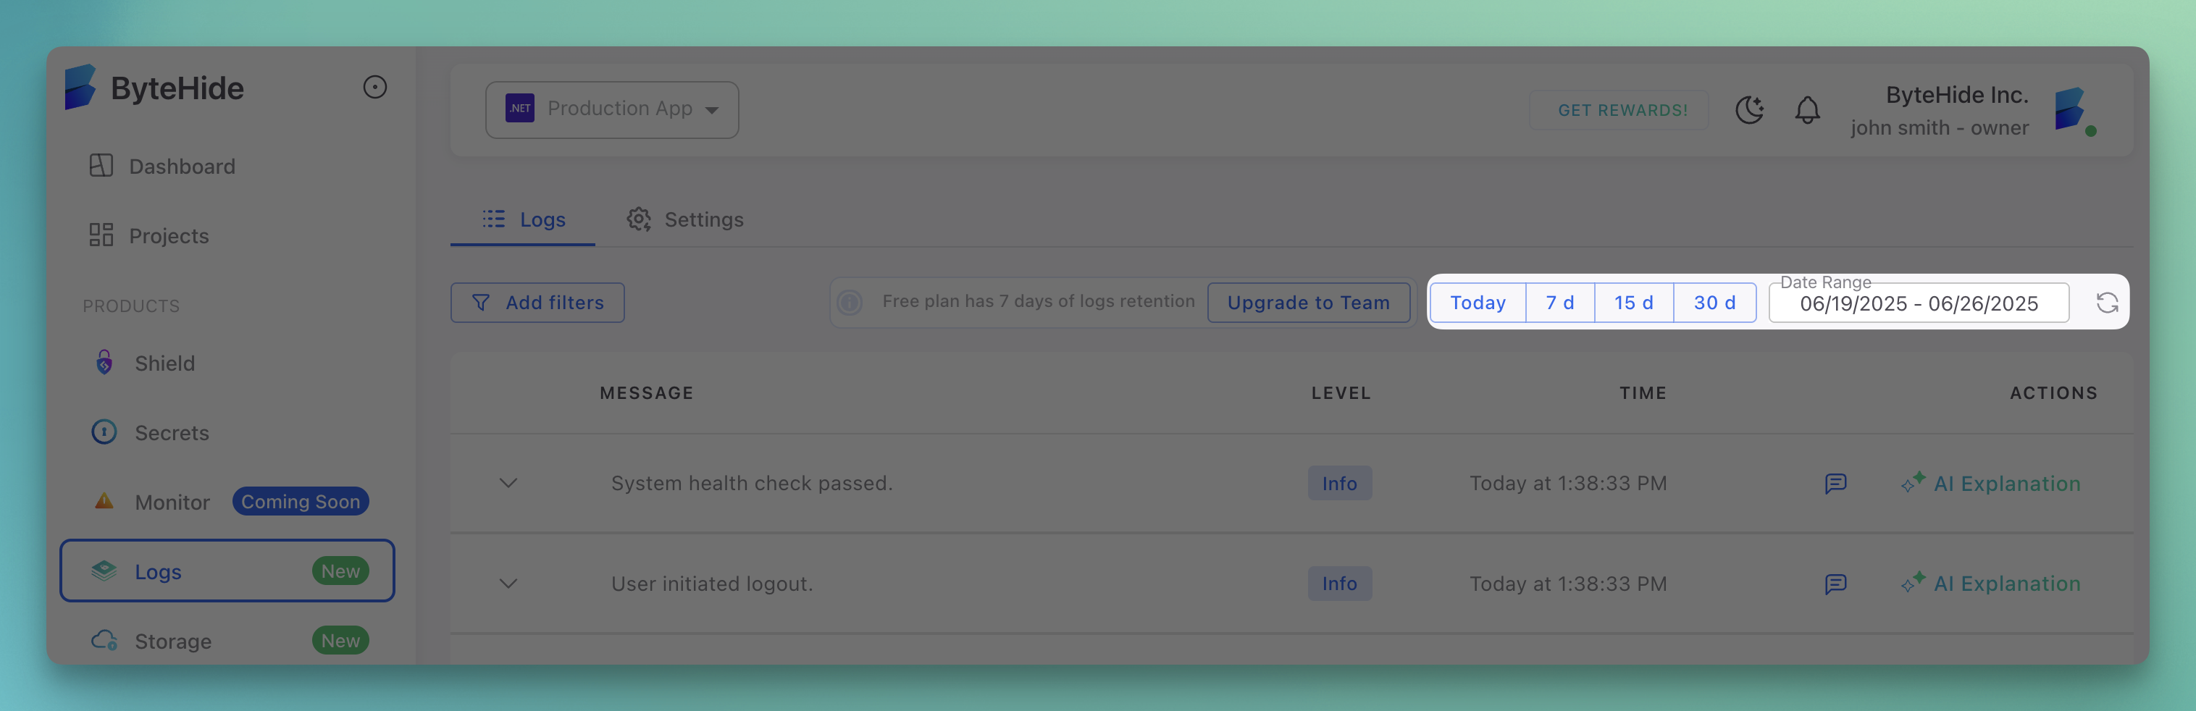
Task: Expand the System health check log row
Action: pyautogui.click(x=508, y=484)
